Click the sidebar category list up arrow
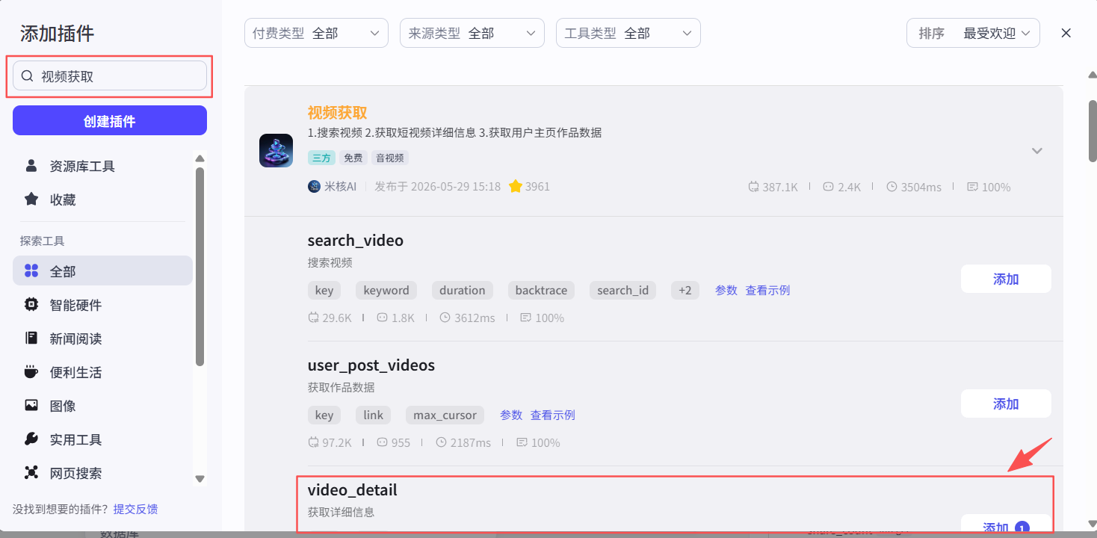1097x538 pixels. 200,158
